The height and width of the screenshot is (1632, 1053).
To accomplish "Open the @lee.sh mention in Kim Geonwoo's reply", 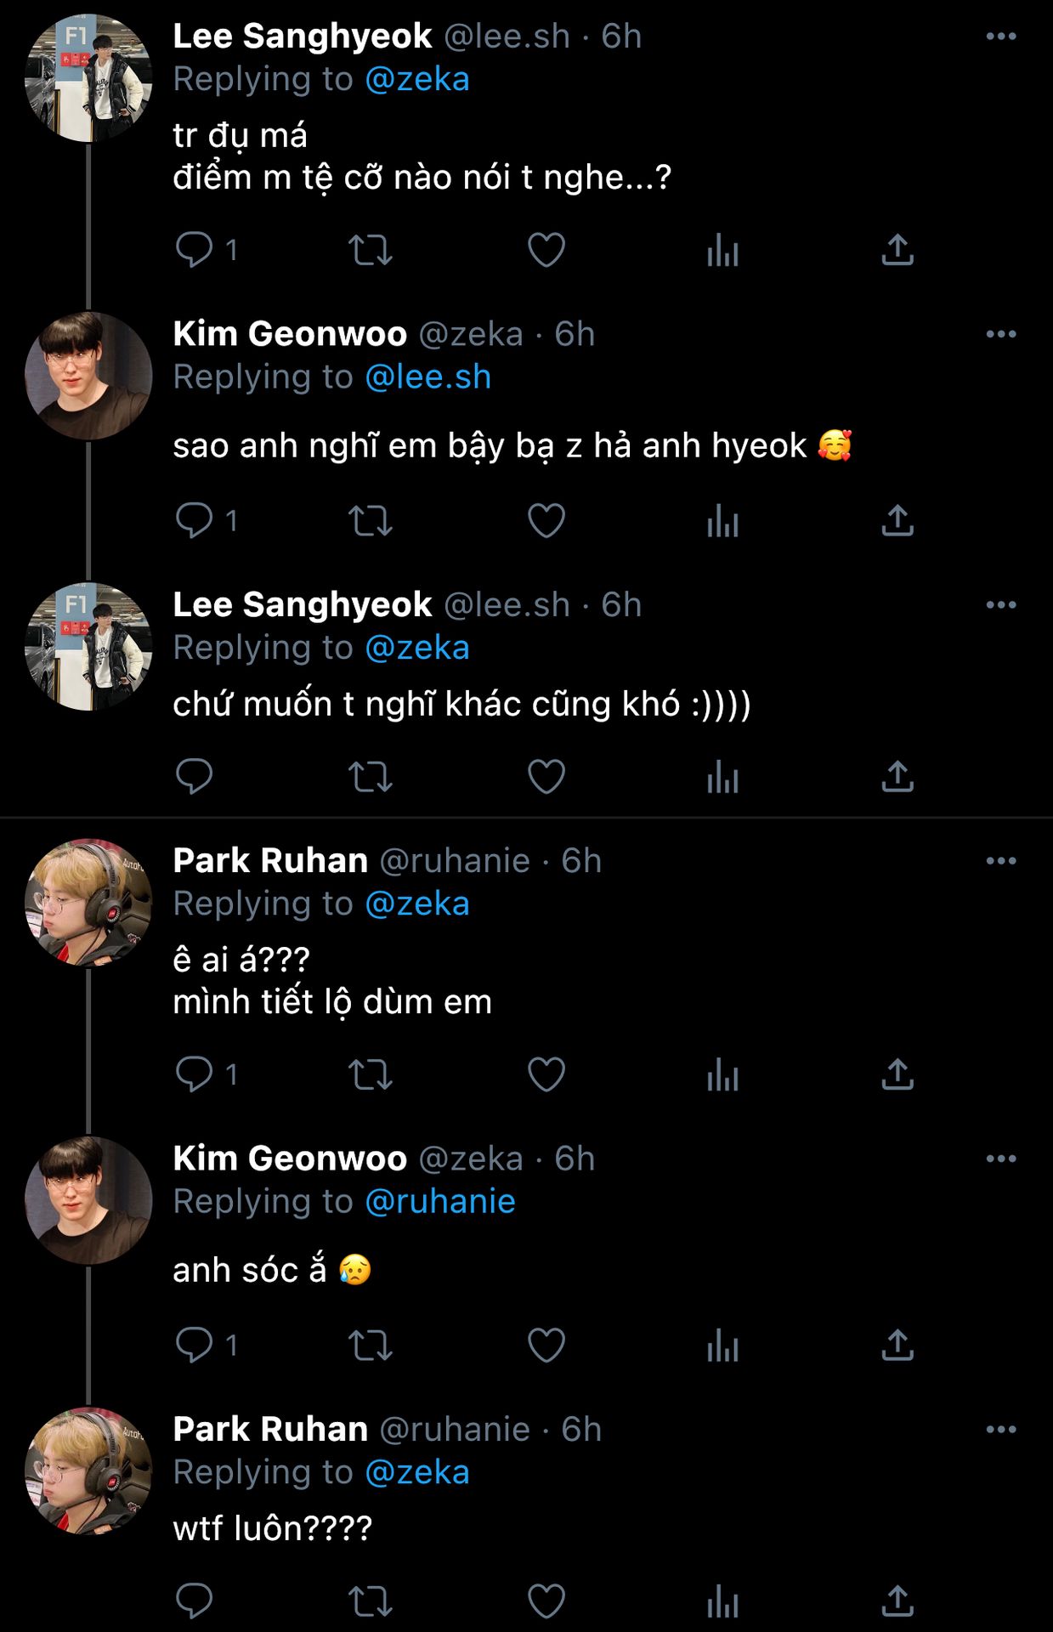I will click(427, 377).
